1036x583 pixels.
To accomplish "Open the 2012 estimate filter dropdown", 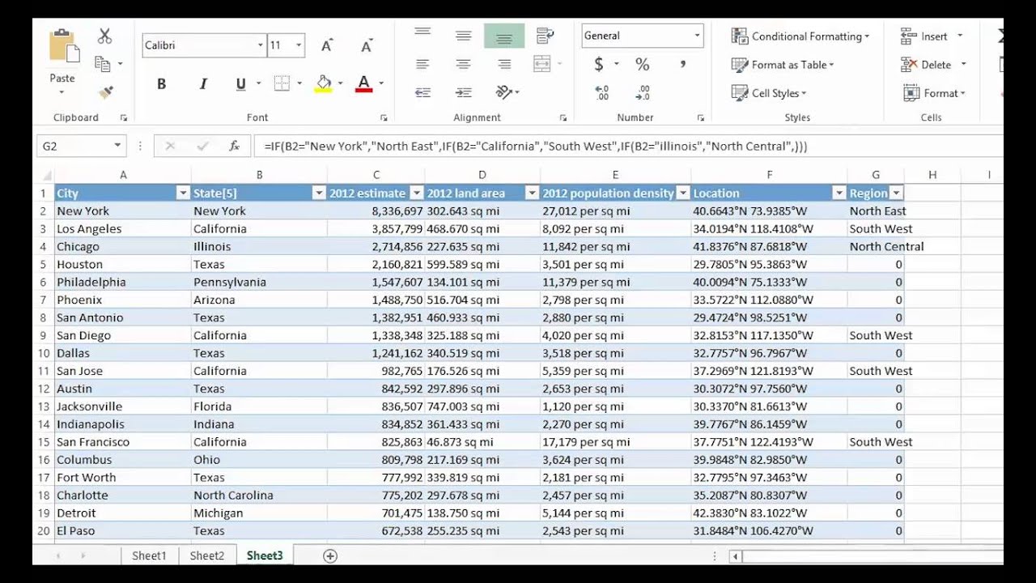I will tap(416, 193).
